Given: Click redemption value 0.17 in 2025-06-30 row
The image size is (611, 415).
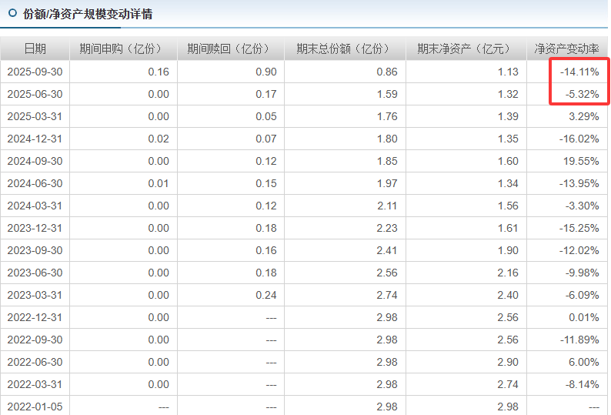Looking at the screenshot, I should [266, 94].
